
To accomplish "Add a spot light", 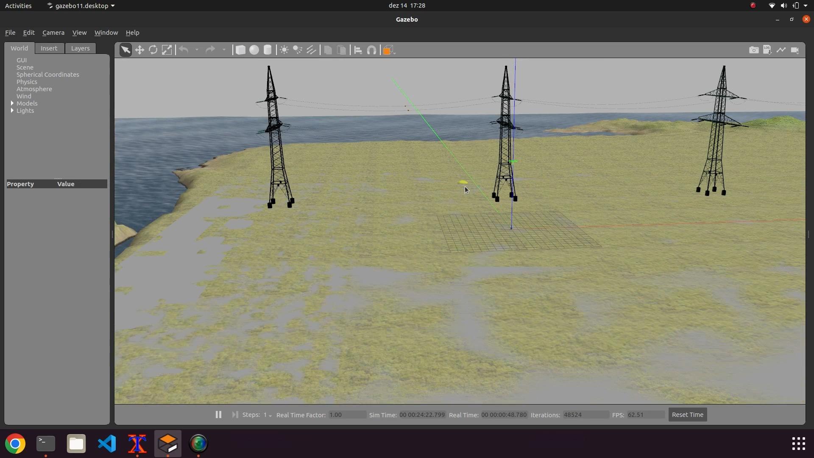I will click(x=298, y=50).
